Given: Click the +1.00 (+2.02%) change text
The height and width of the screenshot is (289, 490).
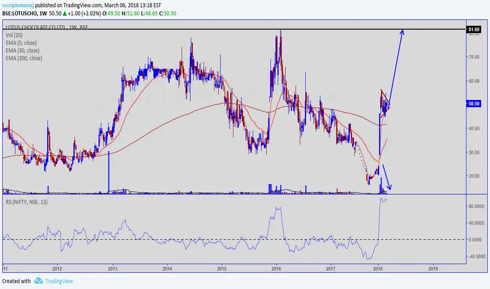Looking at the screenshot, I should 84,14.
